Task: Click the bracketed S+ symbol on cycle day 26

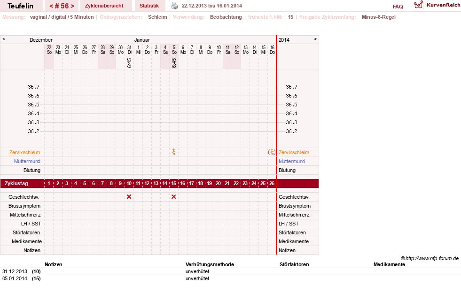Action: [x=272, y=152]
